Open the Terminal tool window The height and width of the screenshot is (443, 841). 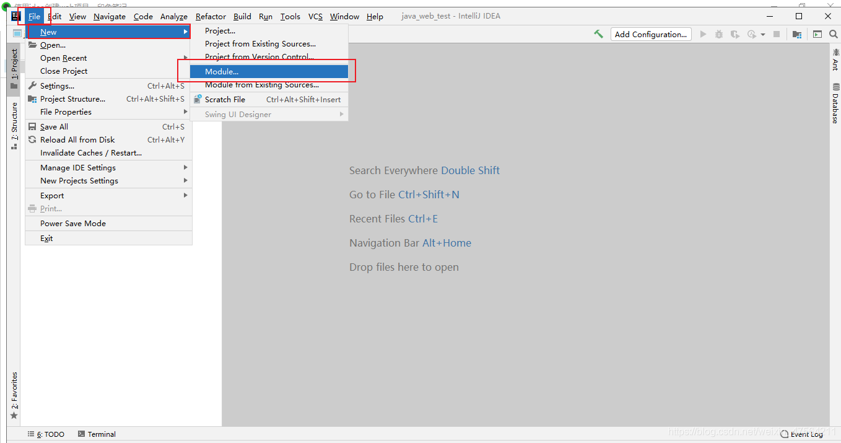[x=97, y=434]
